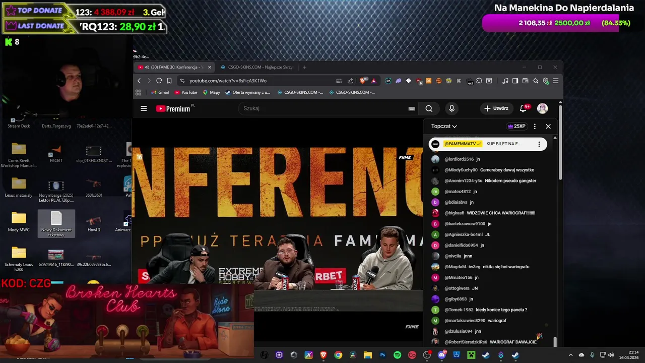Viewport: 645px width, 363px height.
Task: Click the Brave Rewards triangle icon
Action: point(373,81)
